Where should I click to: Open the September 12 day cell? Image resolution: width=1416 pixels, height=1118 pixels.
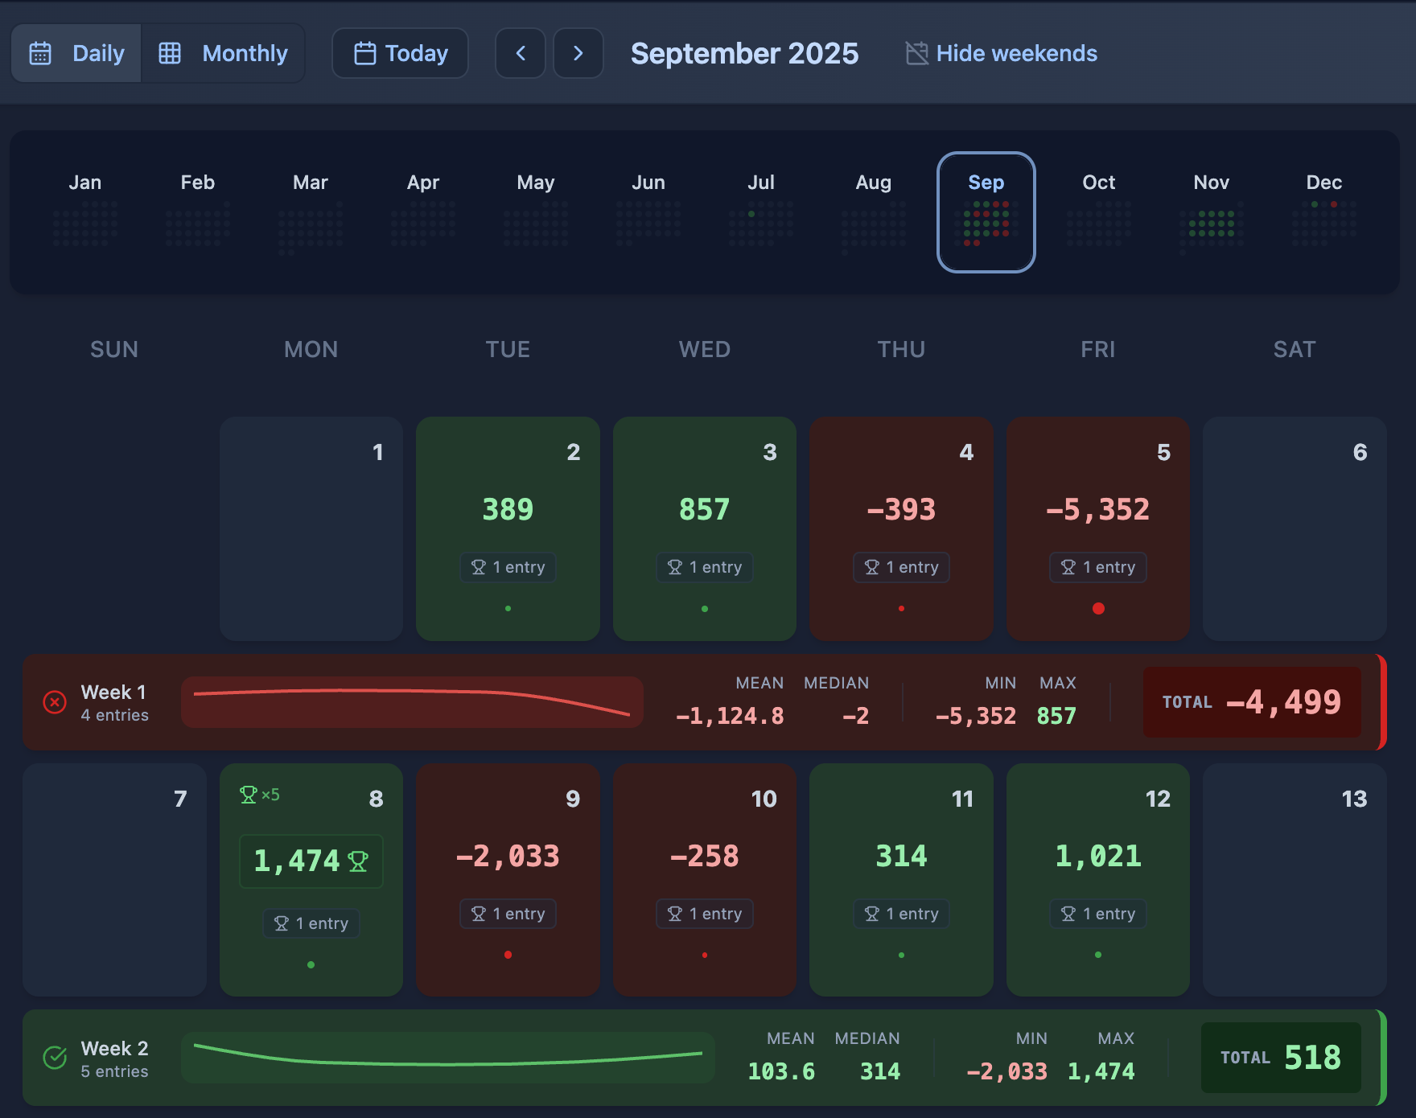pyautogui.click(x=1097, y=879)
